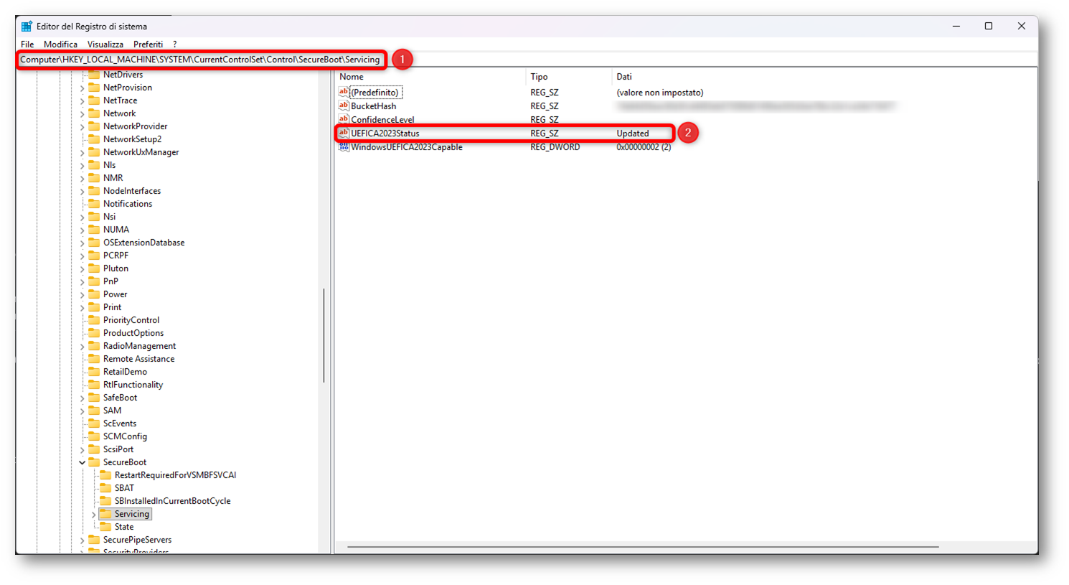Click the "0x00000002 (2)" data value
Viewport: 1069px width, 585px height.
click(644, 147)
